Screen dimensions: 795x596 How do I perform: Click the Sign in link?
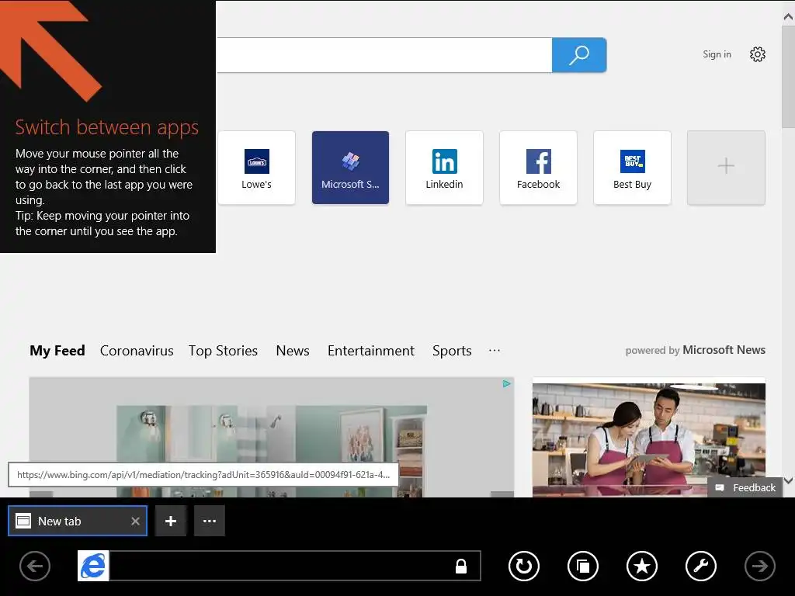pos(717,54)
